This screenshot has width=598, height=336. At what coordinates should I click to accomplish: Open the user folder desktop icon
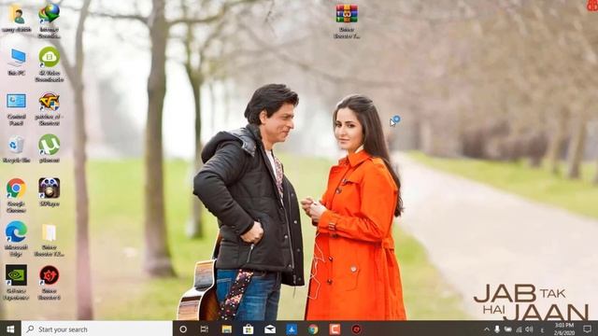point(17,15)
